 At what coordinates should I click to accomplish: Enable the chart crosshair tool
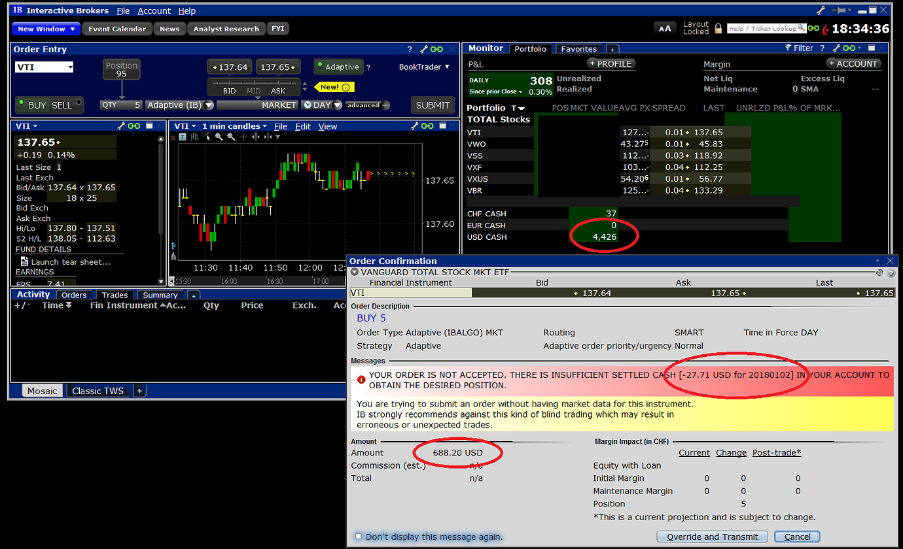click(x=243, y=137)
